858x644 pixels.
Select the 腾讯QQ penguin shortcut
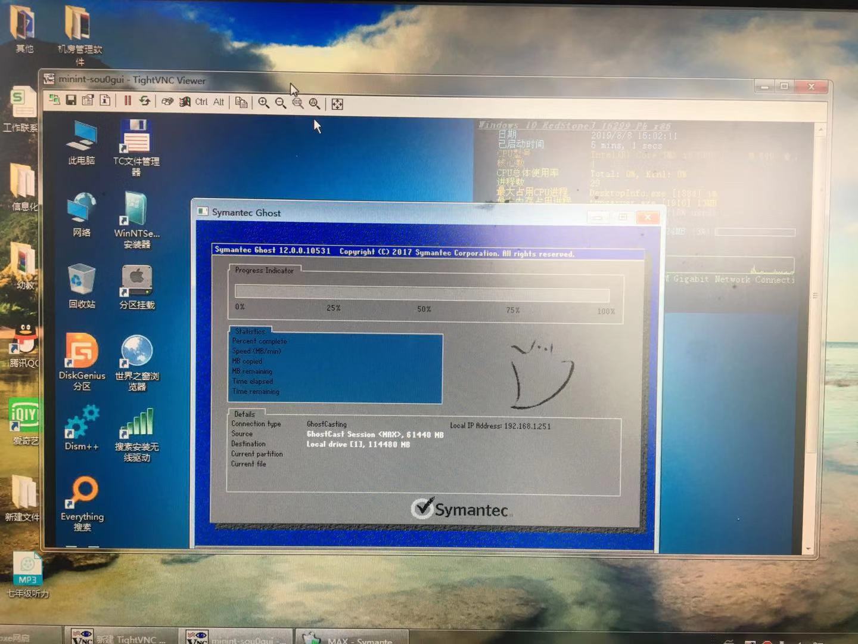23,346
